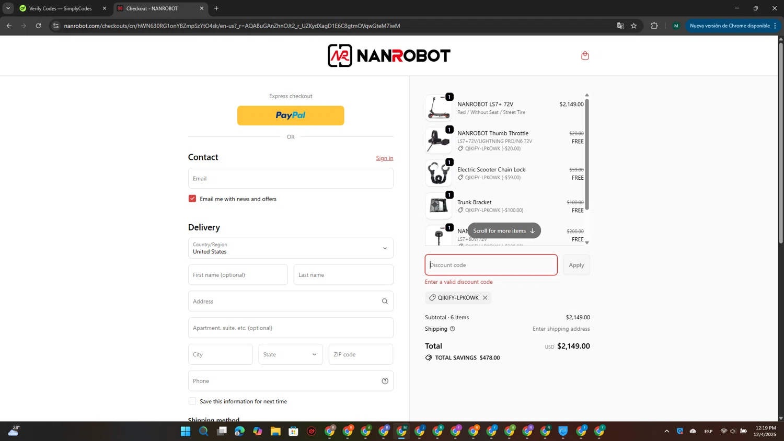Click the First name (optional) field
784x441 pixels.
click(238, 275)
